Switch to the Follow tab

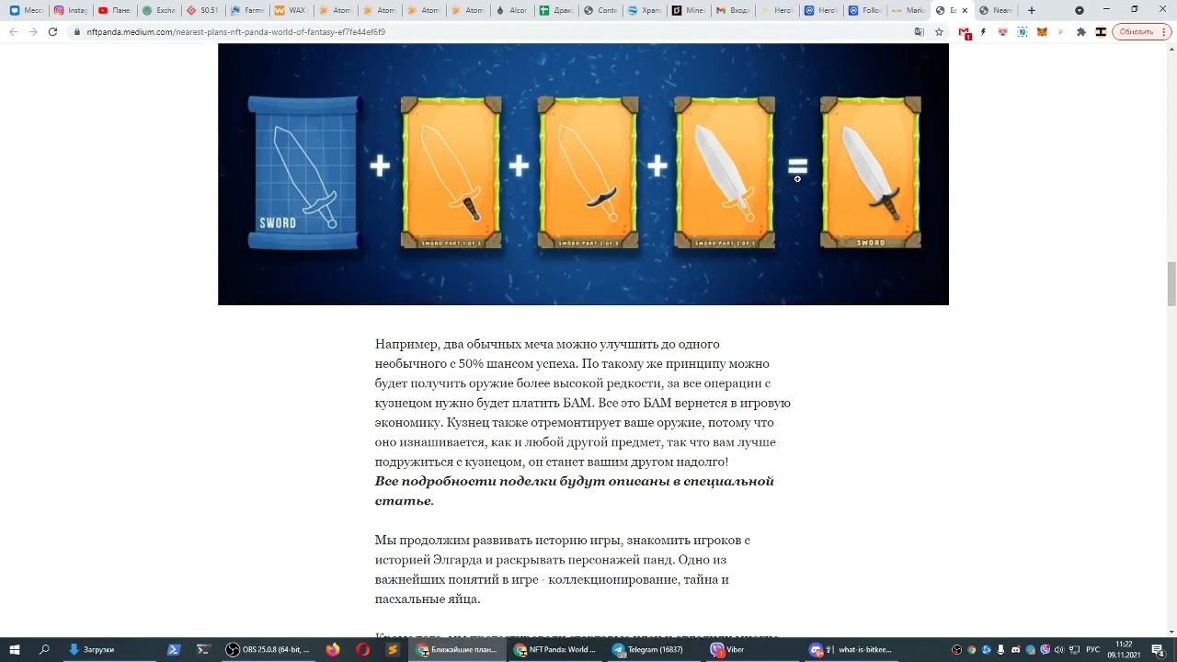[864, 10]
